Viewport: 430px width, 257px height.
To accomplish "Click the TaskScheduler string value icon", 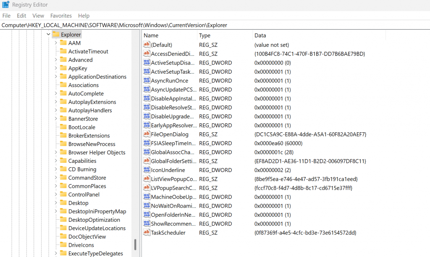I will click(x=147, y=233).
